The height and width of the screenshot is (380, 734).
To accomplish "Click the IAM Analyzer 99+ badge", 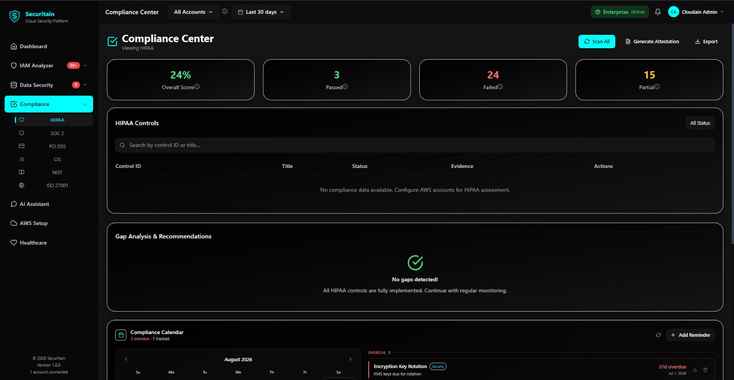I will (x=73, y=66).
